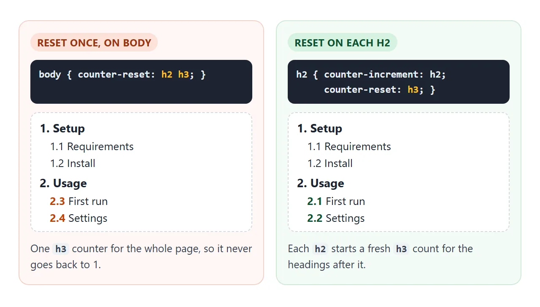This screenshot has height=307, width=540.
Task: Select "1. Setup" in the Reset Once panel
Action: [x=62, y=129]
